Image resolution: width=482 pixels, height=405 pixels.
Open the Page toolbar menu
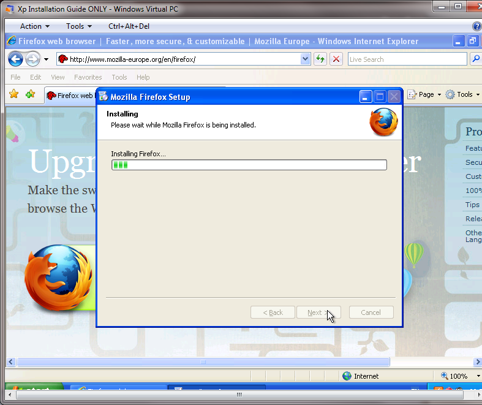tap(424, 94)
